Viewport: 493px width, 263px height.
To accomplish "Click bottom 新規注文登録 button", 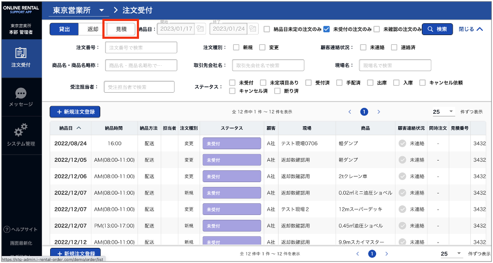I will point(75,253).
